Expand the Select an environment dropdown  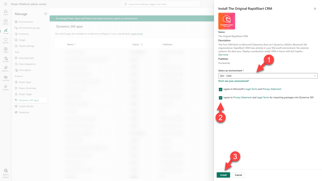(268, 76)
